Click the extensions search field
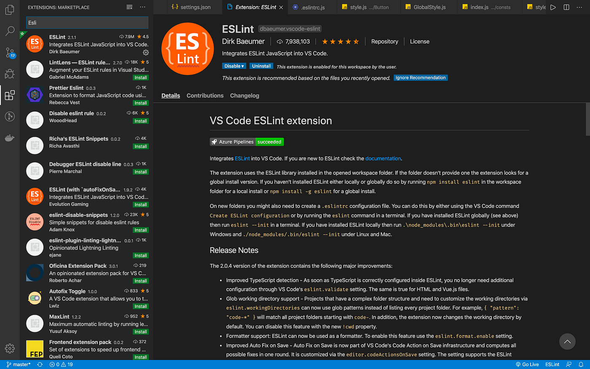 click(x=87, y=23)
